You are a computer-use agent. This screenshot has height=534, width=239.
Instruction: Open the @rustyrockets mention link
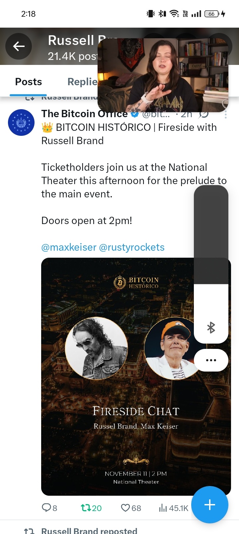[x=132, y=247]
